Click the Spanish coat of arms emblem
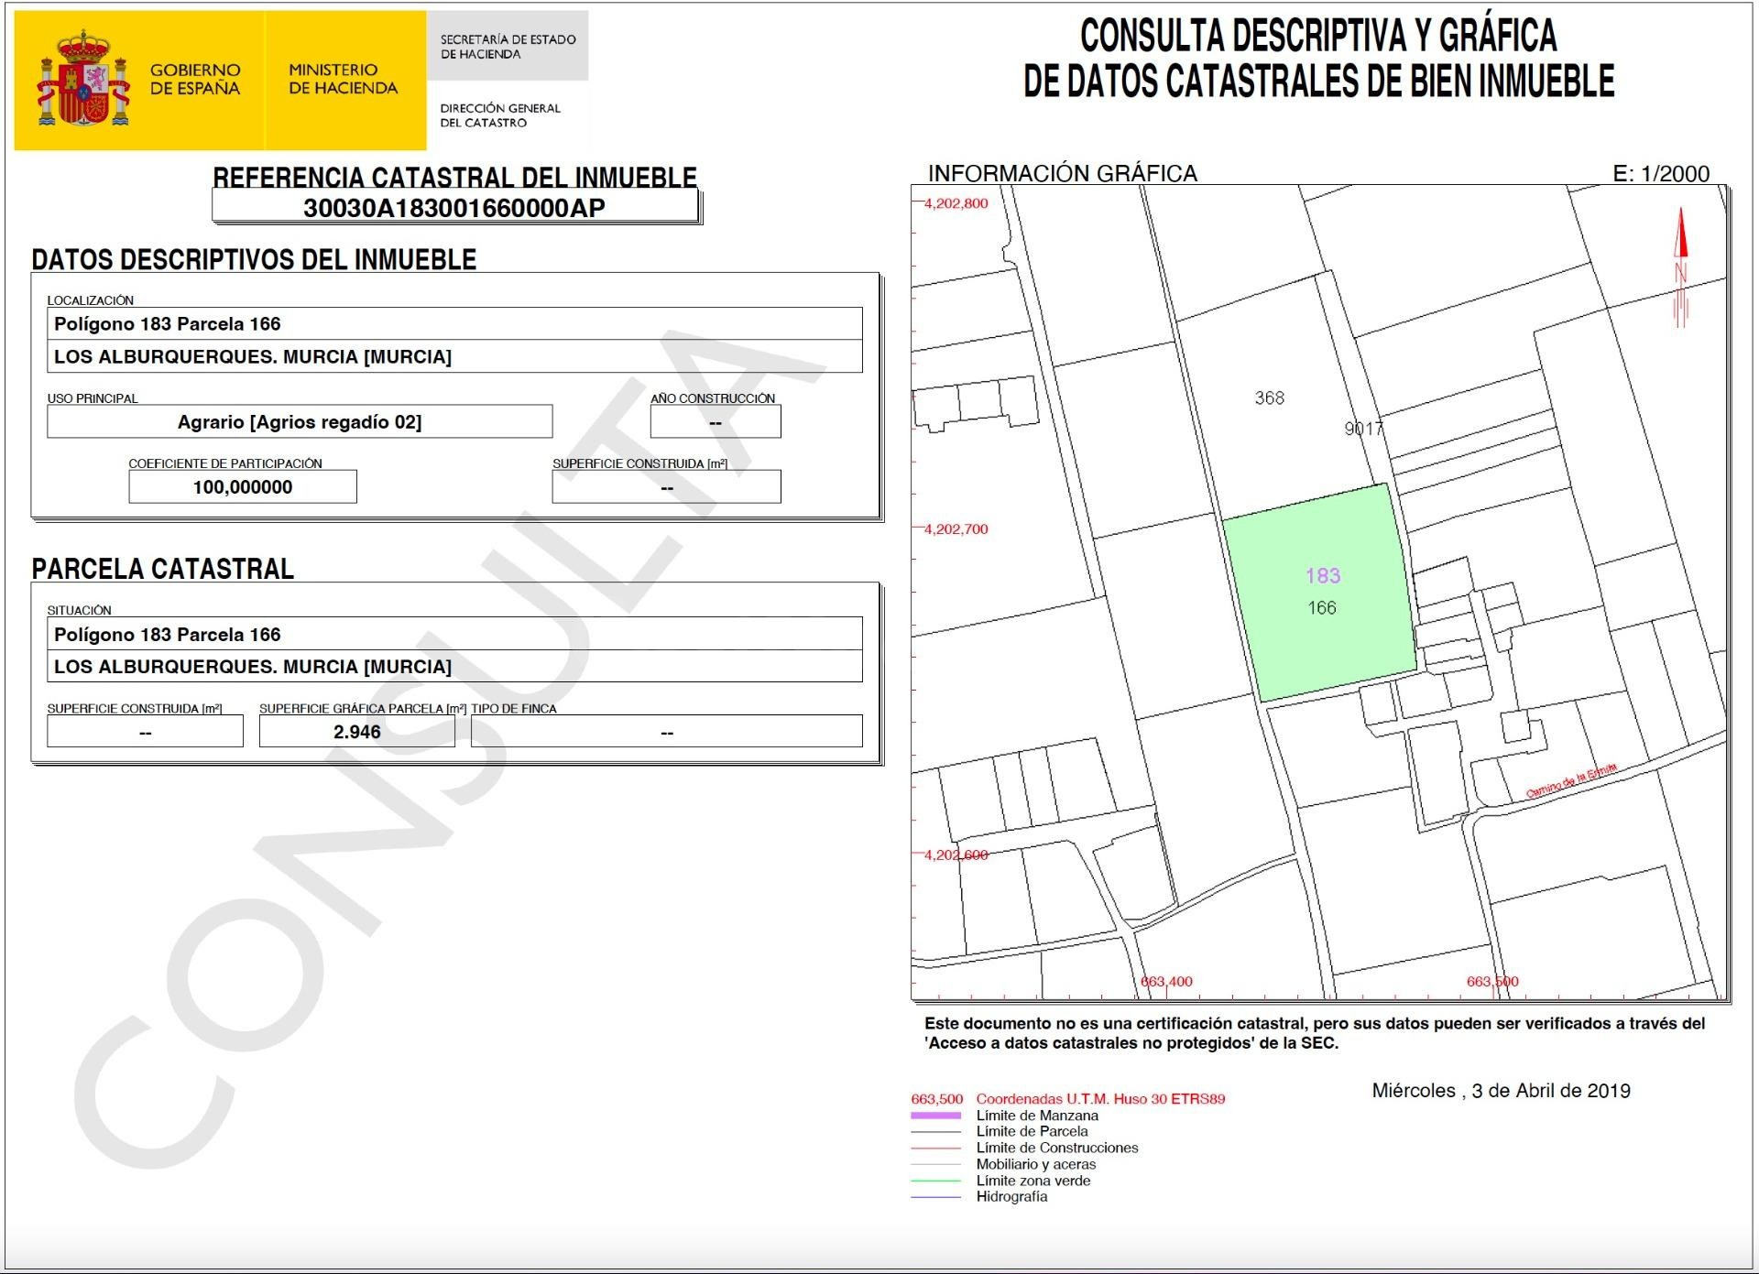 point(82,79)
